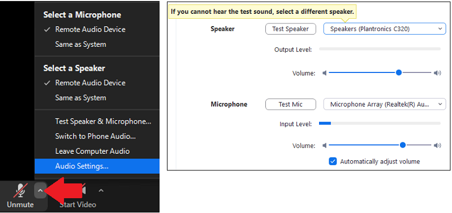Image resolution: width=452 pixels, height=213 pixels.
Task: Click the Test Speaker button
Action: tap(290, 29)
